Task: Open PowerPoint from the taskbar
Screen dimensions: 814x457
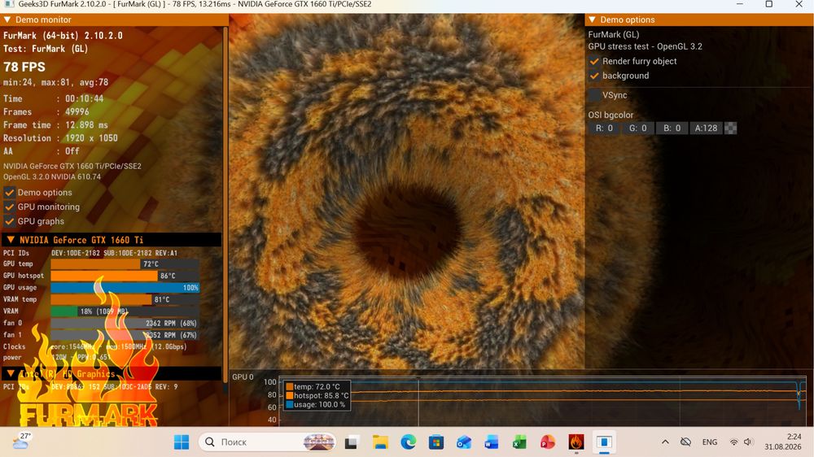Action: (x=548, y=442)
